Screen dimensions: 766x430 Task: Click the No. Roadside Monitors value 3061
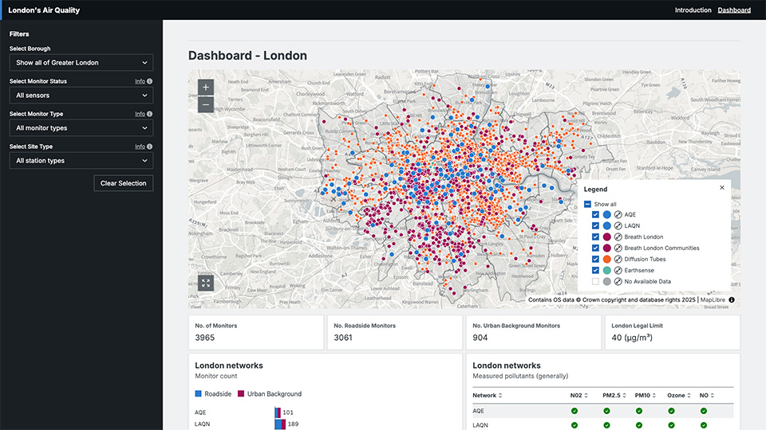click(x=343, y=338)
